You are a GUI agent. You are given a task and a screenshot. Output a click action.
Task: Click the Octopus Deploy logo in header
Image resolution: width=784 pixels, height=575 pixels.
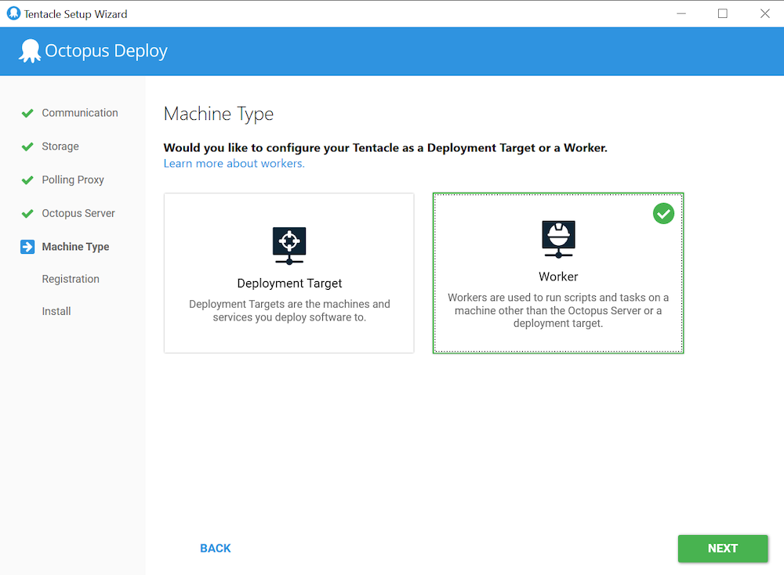30,52
